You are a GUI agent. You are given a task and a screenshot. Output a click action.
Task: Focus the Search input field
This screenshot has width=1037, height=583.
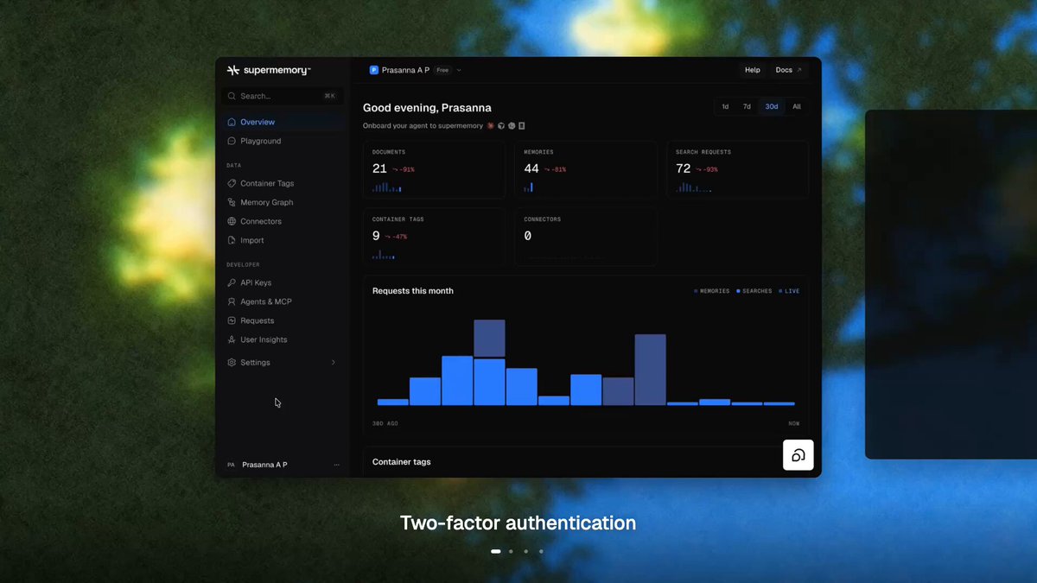pyautogui.click(x=282, y=96)
